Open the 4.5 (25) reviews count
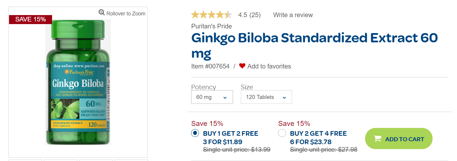The height and width of the screenshot is (161, 457). pos(249,15)
